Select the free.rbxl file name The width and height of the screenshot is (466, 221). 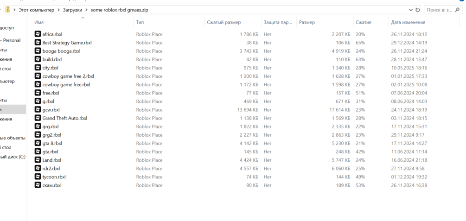click(51, 93)
